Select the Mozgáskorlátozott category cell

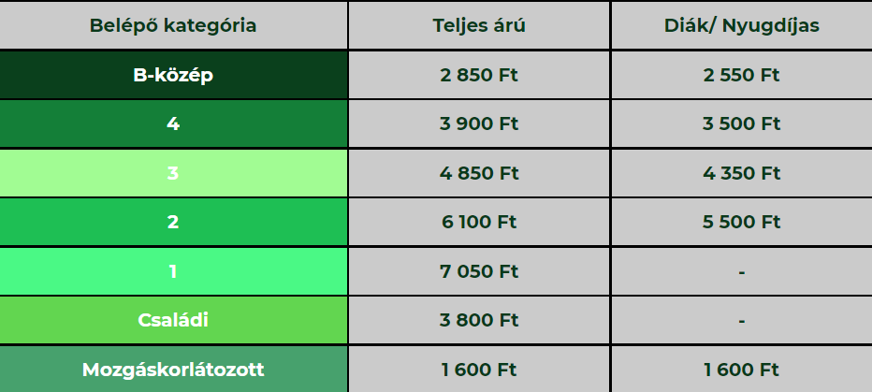(x=173, y=370)
